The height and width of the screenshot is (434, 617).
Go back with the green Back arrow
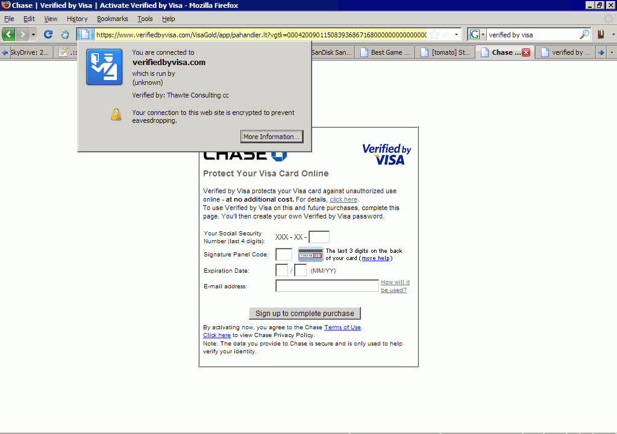coord(8,34)
